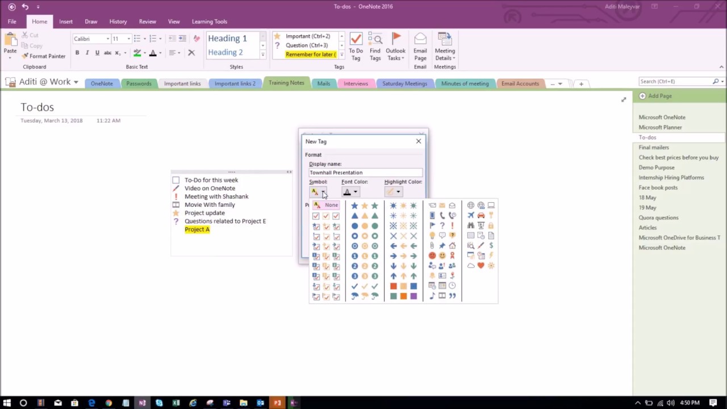Open the Final mailers page
727x409 pixels.
[x=654, y=147]
